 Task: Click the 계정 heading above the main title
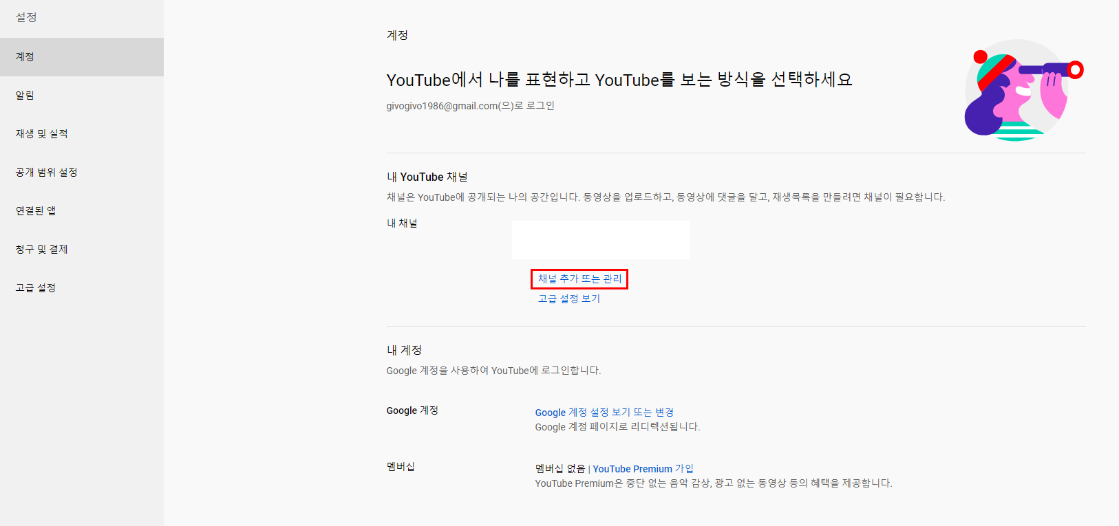click(x=397, y=35)
